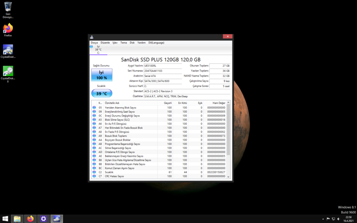Click the Yazılan Toplamı value 36 GB
This screenshot has width=357, height=223.
[220, 71]
